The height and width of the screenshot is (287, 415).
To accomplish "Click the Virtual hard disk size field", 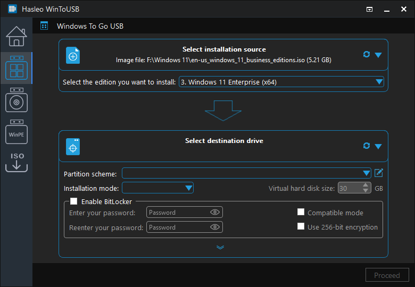I will coord(354,188).
